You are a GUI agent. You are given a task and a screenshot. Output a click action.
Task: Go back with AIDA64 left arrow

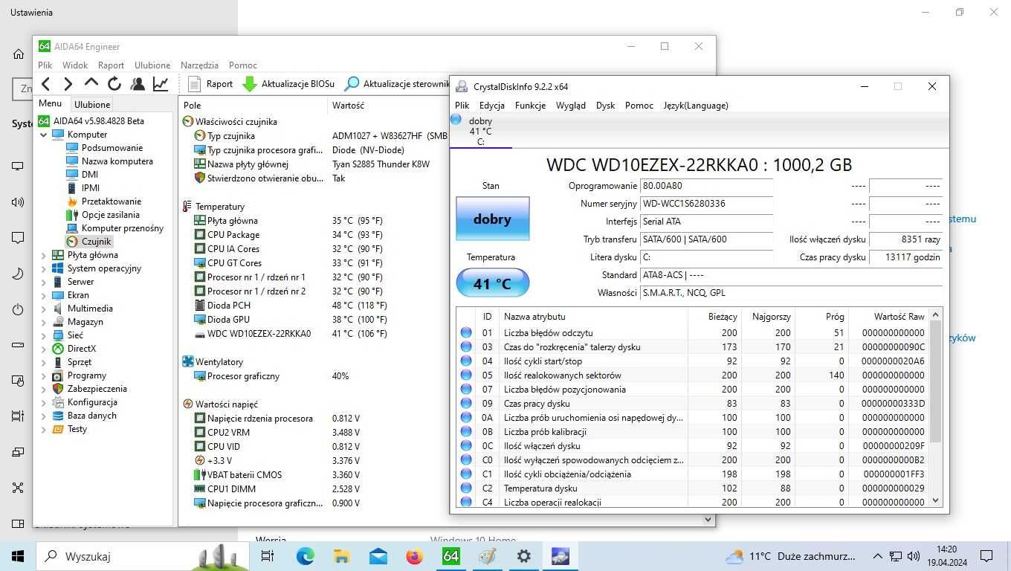[46, 84]
